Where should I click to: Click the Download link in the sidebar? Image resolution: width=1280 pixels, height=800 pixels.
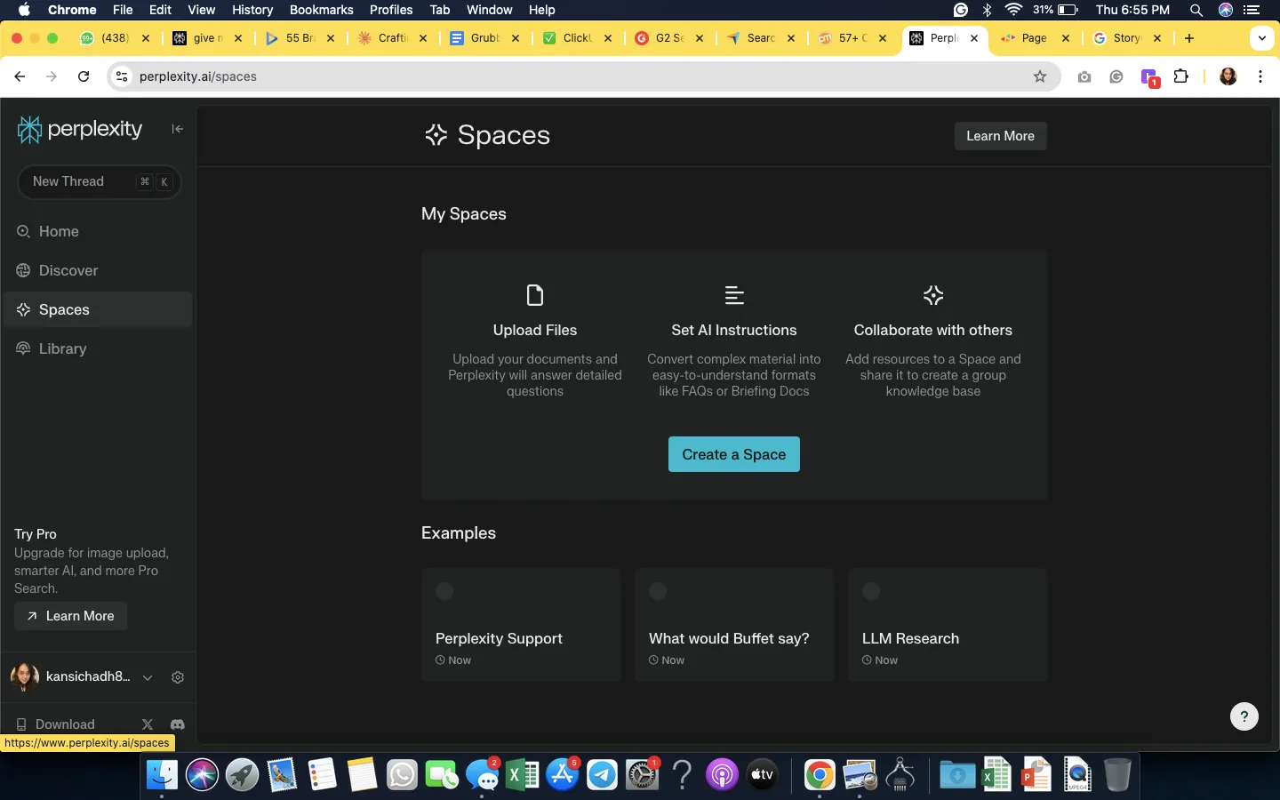(x=56, y=724)
